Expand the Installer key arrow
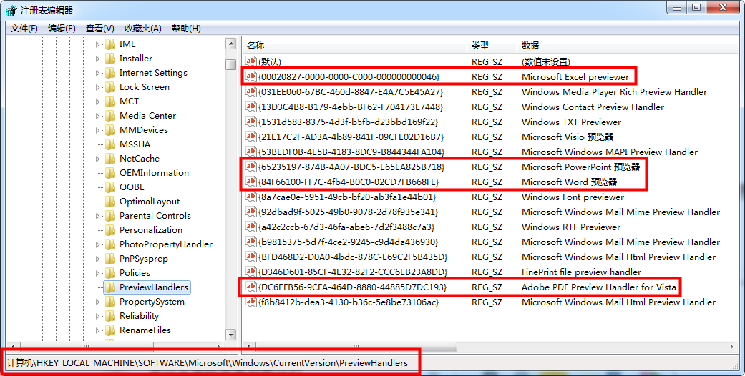 click(97, 59)
